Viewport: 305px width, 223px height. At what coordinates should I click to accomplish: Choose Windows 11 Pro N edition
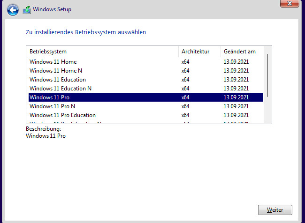pyautogui.click(x=52, y=106)
